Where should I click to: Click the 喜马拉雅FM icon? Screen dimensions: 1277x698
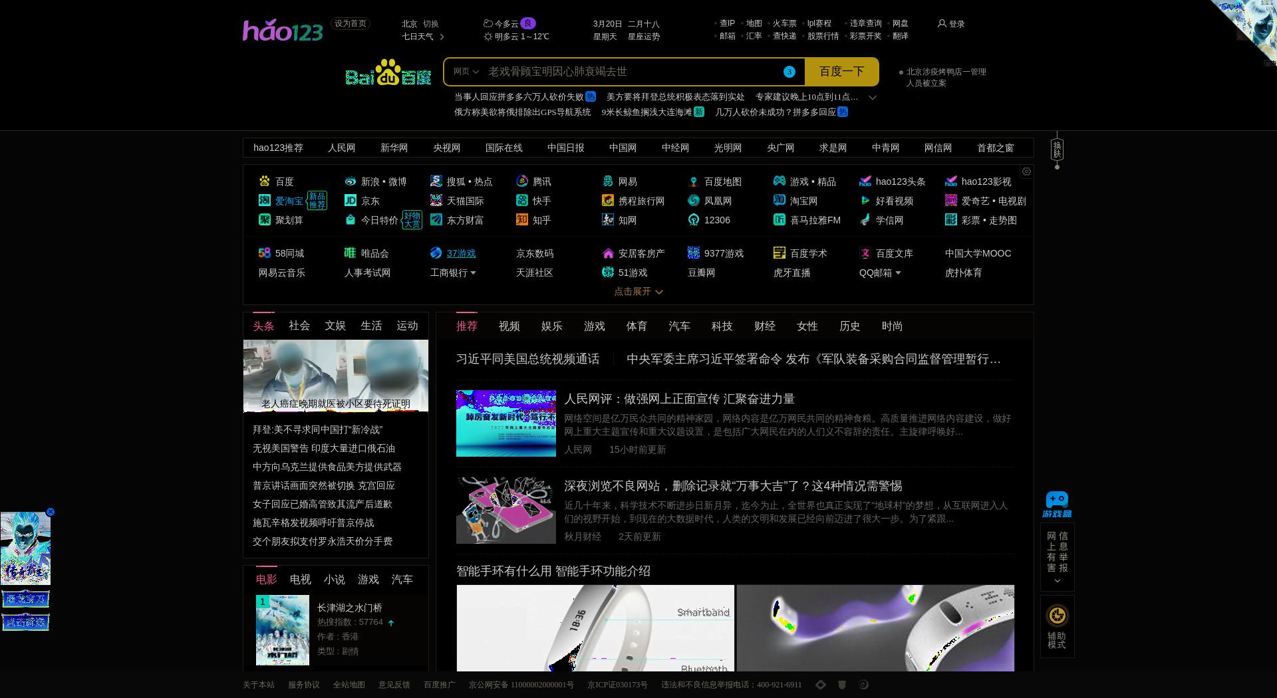[780, 219]
